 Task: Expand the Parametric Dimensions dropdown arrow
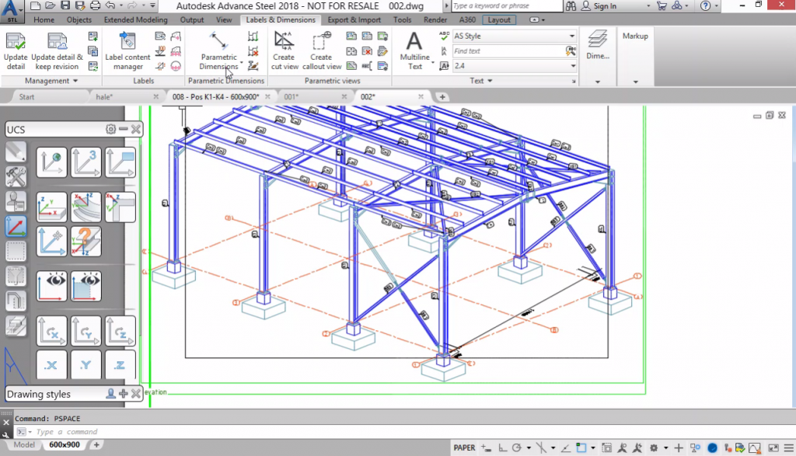pyautogui.click(x=242, y=63)
